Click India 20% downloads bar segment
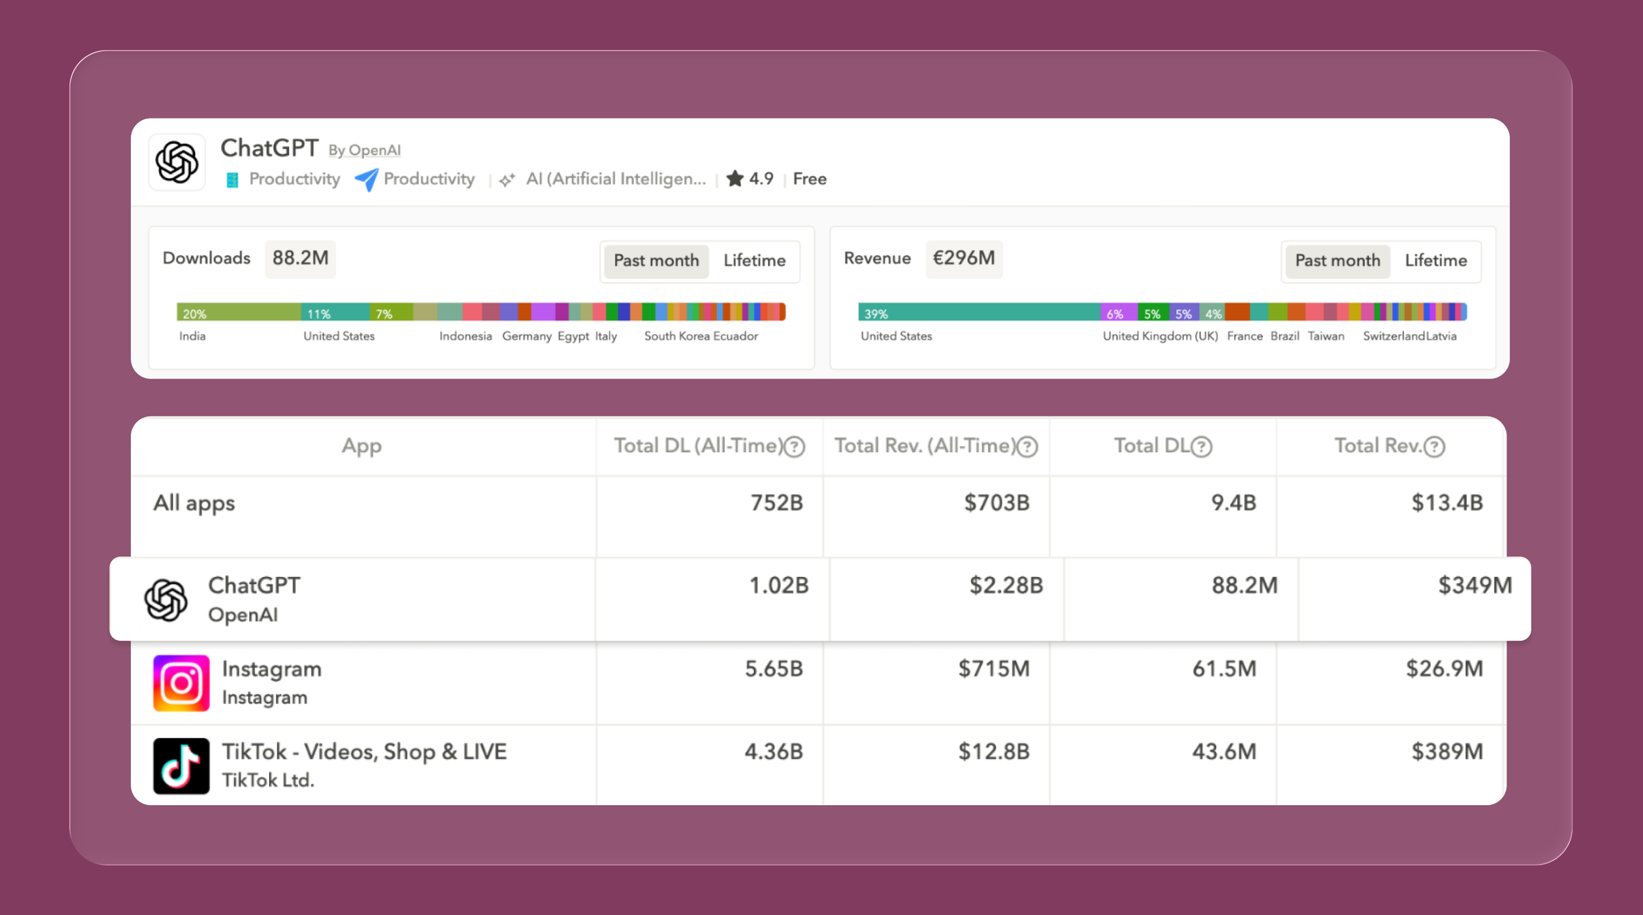1643x915 pixels. [238, 312]
